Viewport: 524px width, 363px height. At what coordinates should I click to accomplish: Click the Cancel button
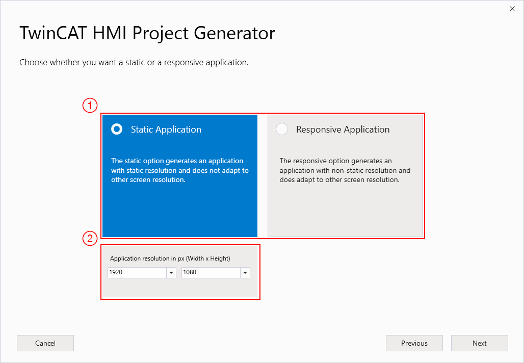(45, 343)
